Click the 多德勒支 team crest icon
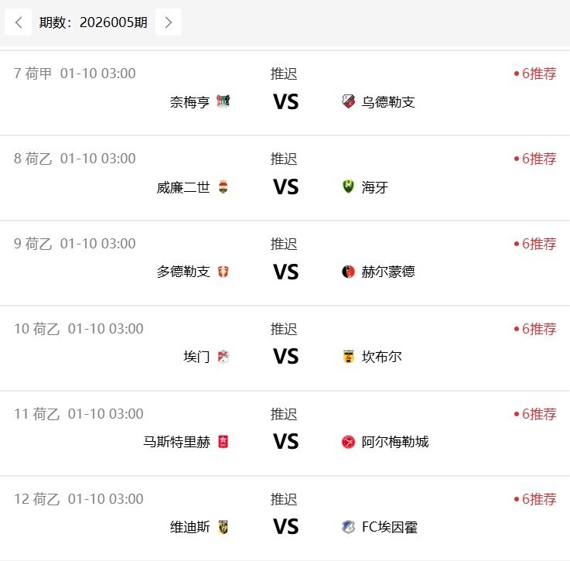This screenshot has width=570, height=561. tap(224, 272)
